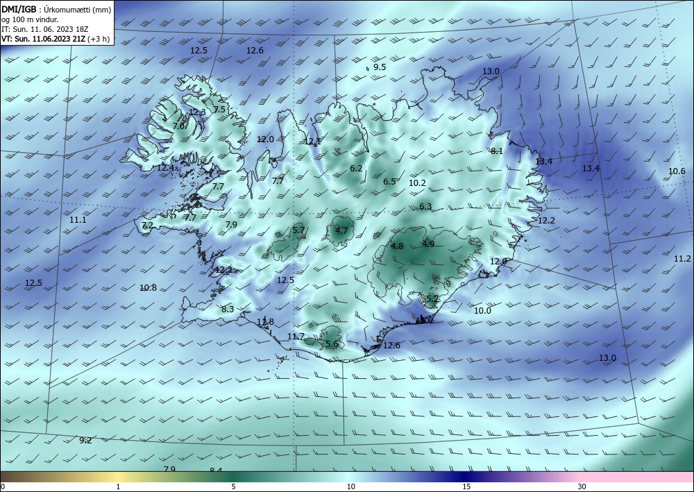Click the 7.5 value on the map

(219, 109)
